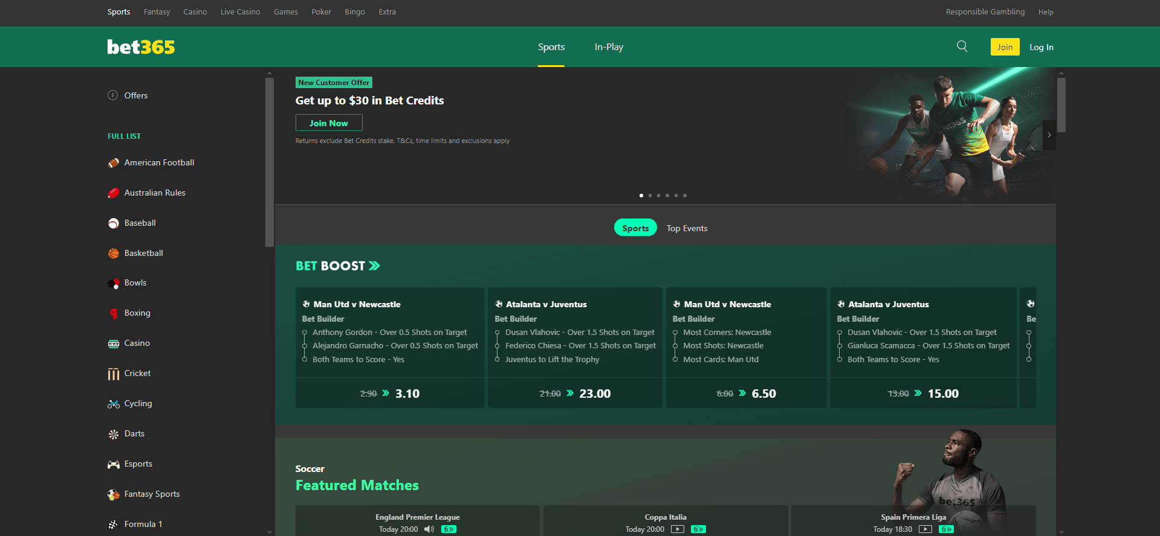The height and width of the screenshot is (536, 1160).
Task: Open England Premier League featured match card
Action: click(x=417, y=520)
